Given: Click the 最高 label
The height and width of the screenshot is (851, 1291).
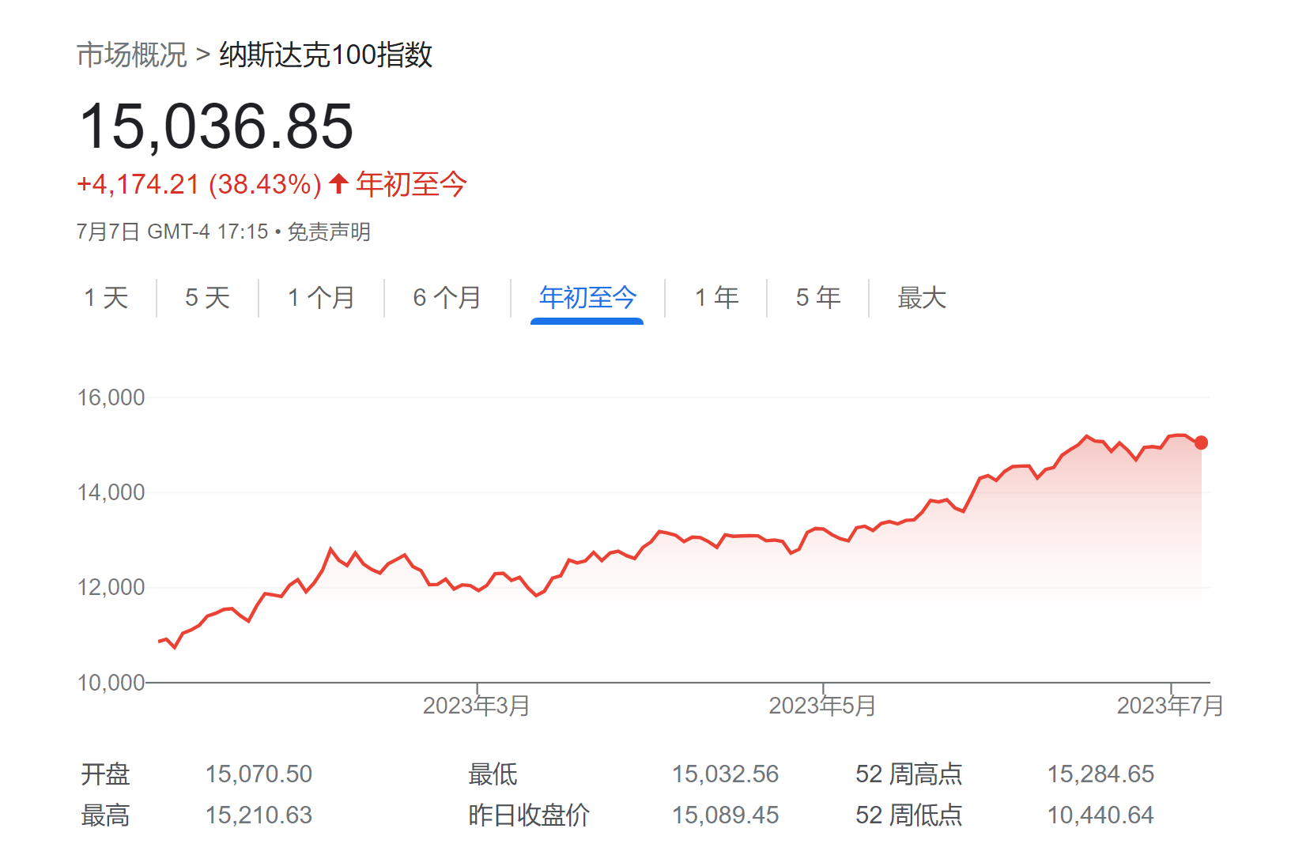Looking at the screenshot, I should pyautogui.click(x=105, y=815).
